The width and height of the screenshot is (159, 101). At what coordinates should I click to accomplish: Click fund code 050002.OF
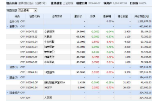click(32, 82)
